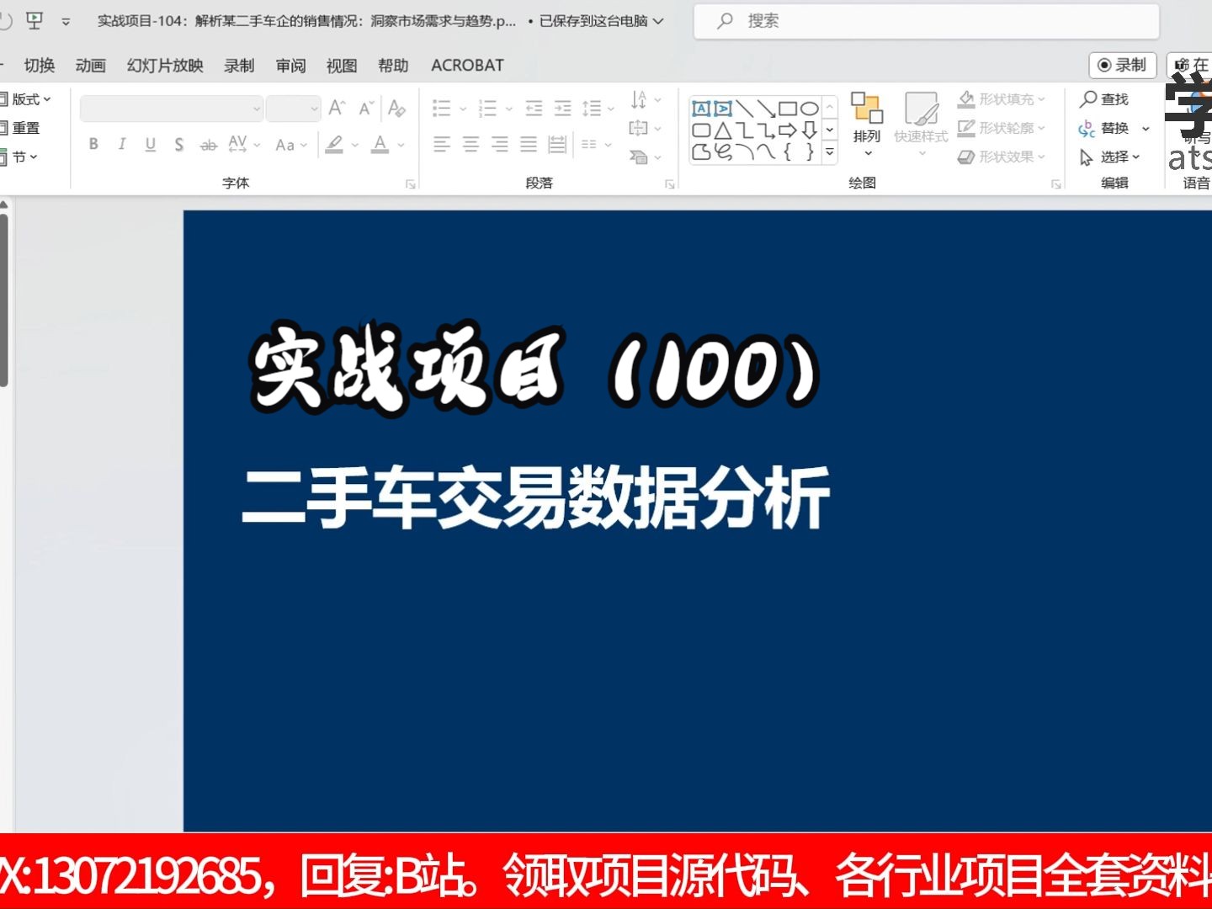The image size is (1212, 909).
Task: Open the columns dropdown
Action: (x=596, y=145)
